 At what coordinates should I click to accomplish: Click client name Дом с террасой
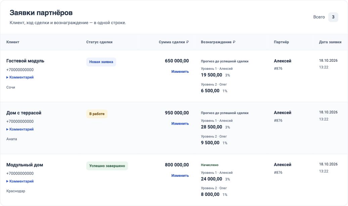(24, 113)
